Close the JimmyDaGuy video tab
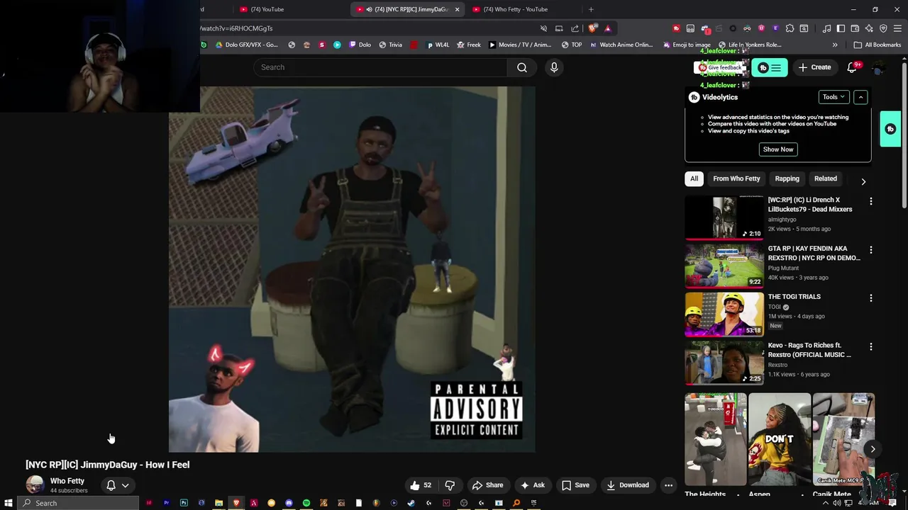Image resolution: width=908 pixels, height=510 pixels. coord(457,9)
